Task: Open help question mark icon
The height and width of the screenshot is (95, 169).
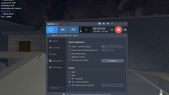Action: pyautogui.click(x=112, y=23)
